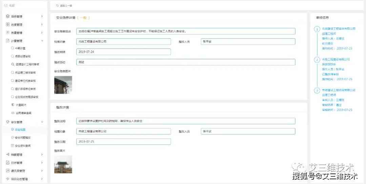Viewport: 366px width, 184px height.
Task: Open the 建设单位代表审核 menu entry
Action: (24, 81)
